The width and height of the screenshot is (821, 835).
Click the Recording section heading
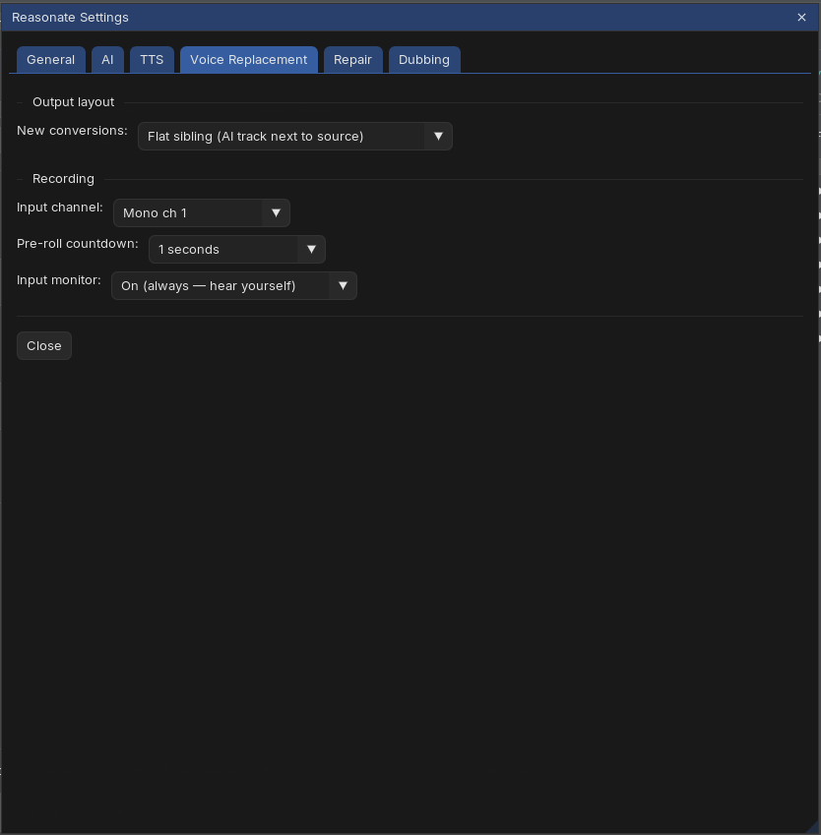[63, 179]
